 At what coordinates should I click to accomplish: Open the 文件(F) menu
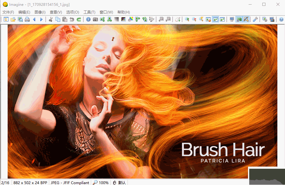coord(8,12)
